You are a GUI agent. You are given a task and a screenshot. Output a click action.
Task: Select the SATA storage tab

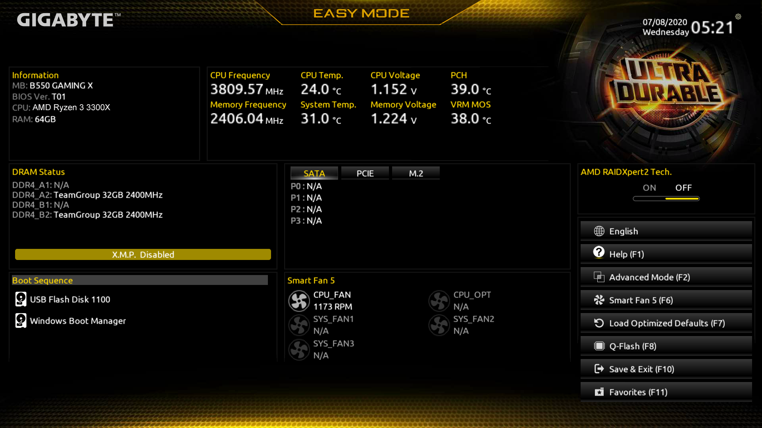pyautogui.click(x=314, y=173)
